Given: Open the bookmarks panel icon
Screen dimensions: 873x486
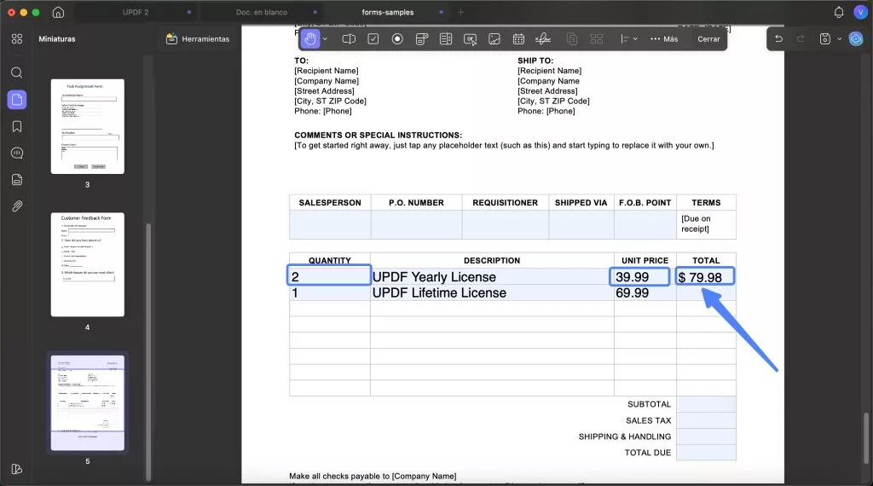Looking at the screenshot, I should point(17,126).
